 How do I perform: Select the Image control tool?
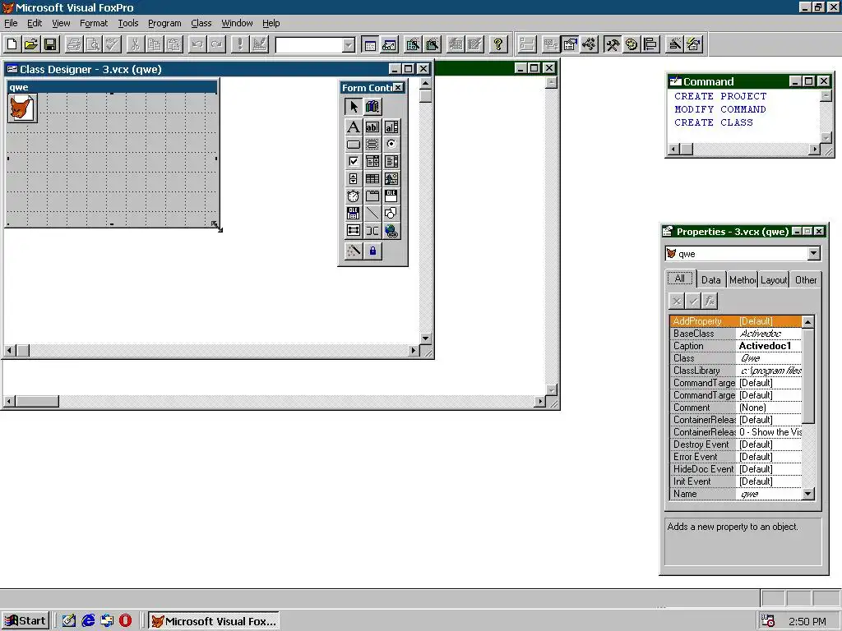pos(391,178)
